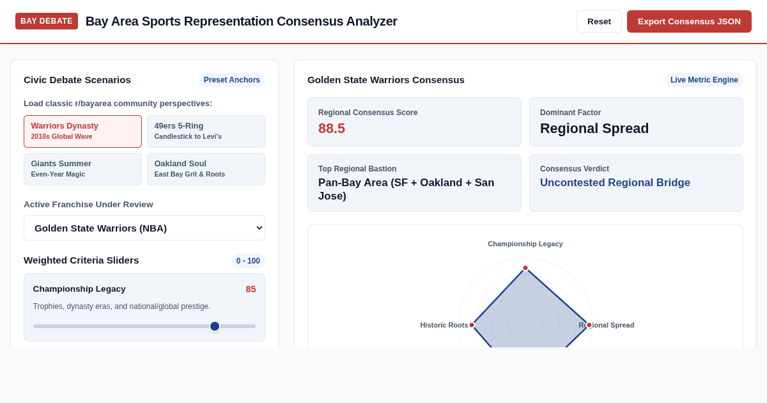The image size is (767, 403).
Task: Click the Championship Legacy radar point
Action: click(525, 268)
